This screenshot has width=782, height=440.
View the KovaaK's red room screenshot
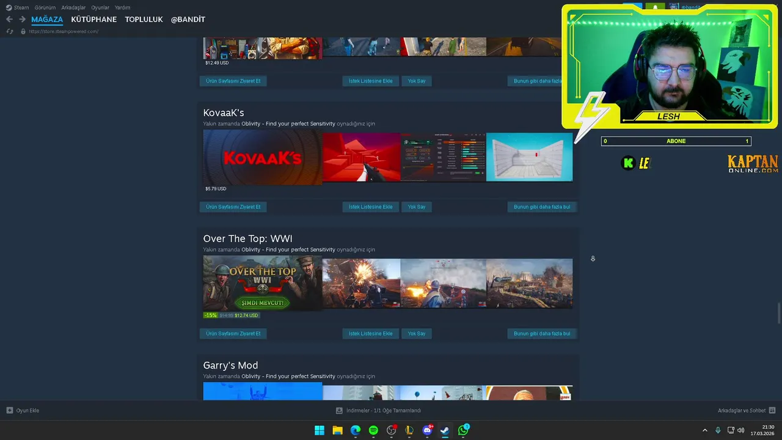click(x=361, y=157)
